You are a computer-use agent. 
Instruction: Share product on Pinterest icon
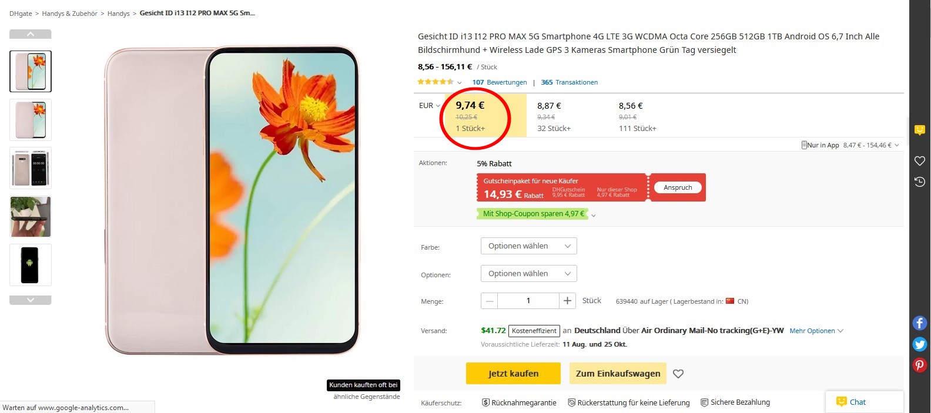(x=919, y=365)
